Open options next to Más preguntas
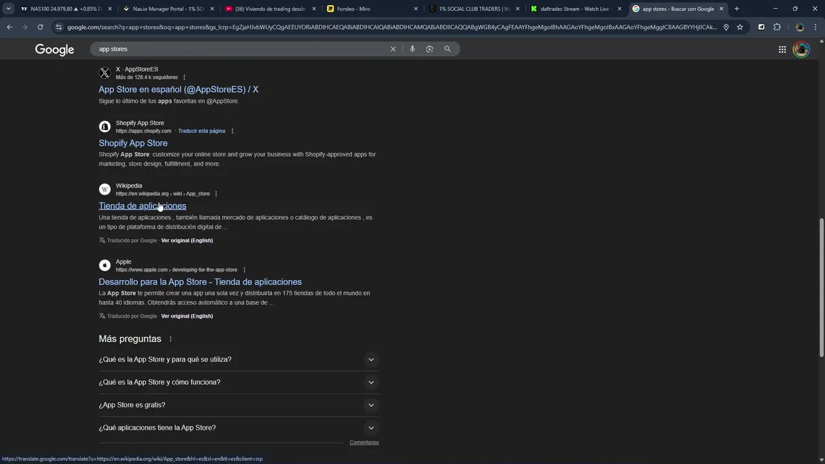Viewport: 825px width, 464px height. coord(171,339)
